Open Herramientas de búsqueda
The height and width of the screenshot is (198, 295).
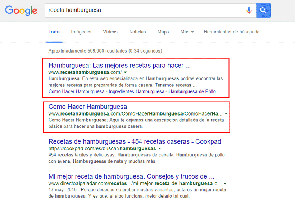232,32
